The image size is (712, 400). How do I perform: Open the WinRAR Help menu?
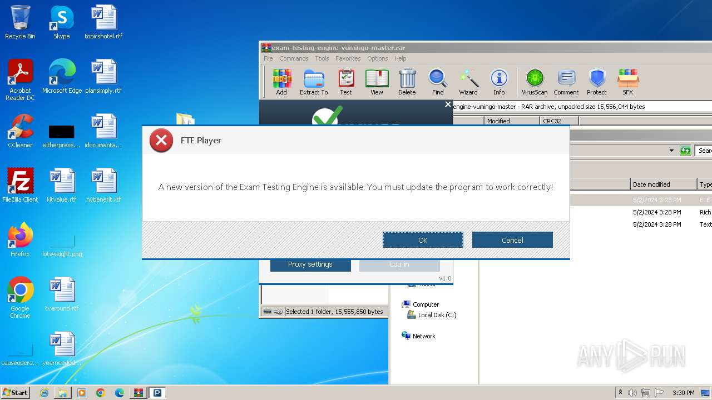(400, 58)
